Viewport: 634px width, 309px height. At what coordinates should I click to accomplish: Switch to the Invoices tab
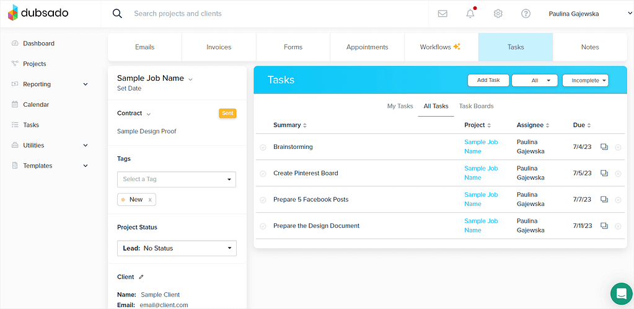(x=219, y=47)
